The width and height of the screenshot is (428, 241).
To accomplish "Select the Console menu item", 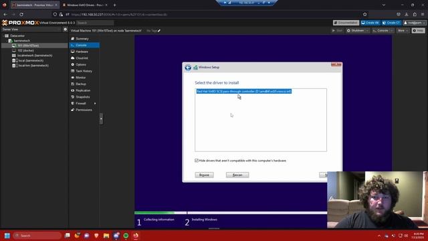I will pos(84,45).
